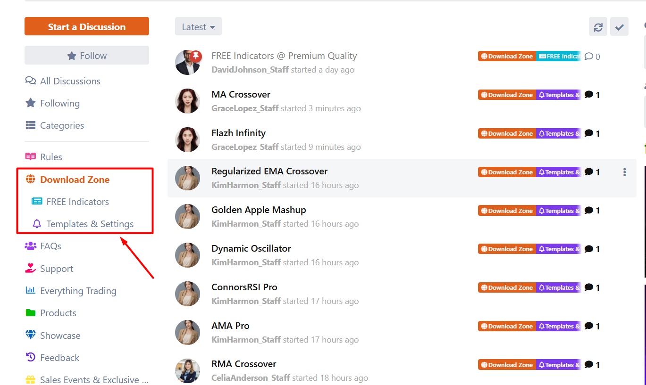This screenshot has height=385, width=646.
Task: Open the three-dot menu on Regularized EMA Crossover
Action: [624, 172]
